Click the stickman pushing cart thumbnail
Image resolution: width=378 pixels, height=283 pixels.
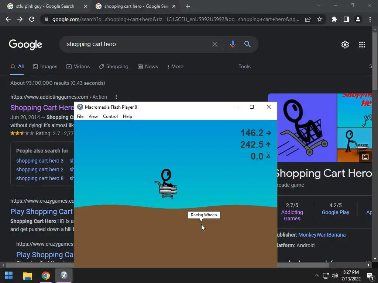point(354,145)
